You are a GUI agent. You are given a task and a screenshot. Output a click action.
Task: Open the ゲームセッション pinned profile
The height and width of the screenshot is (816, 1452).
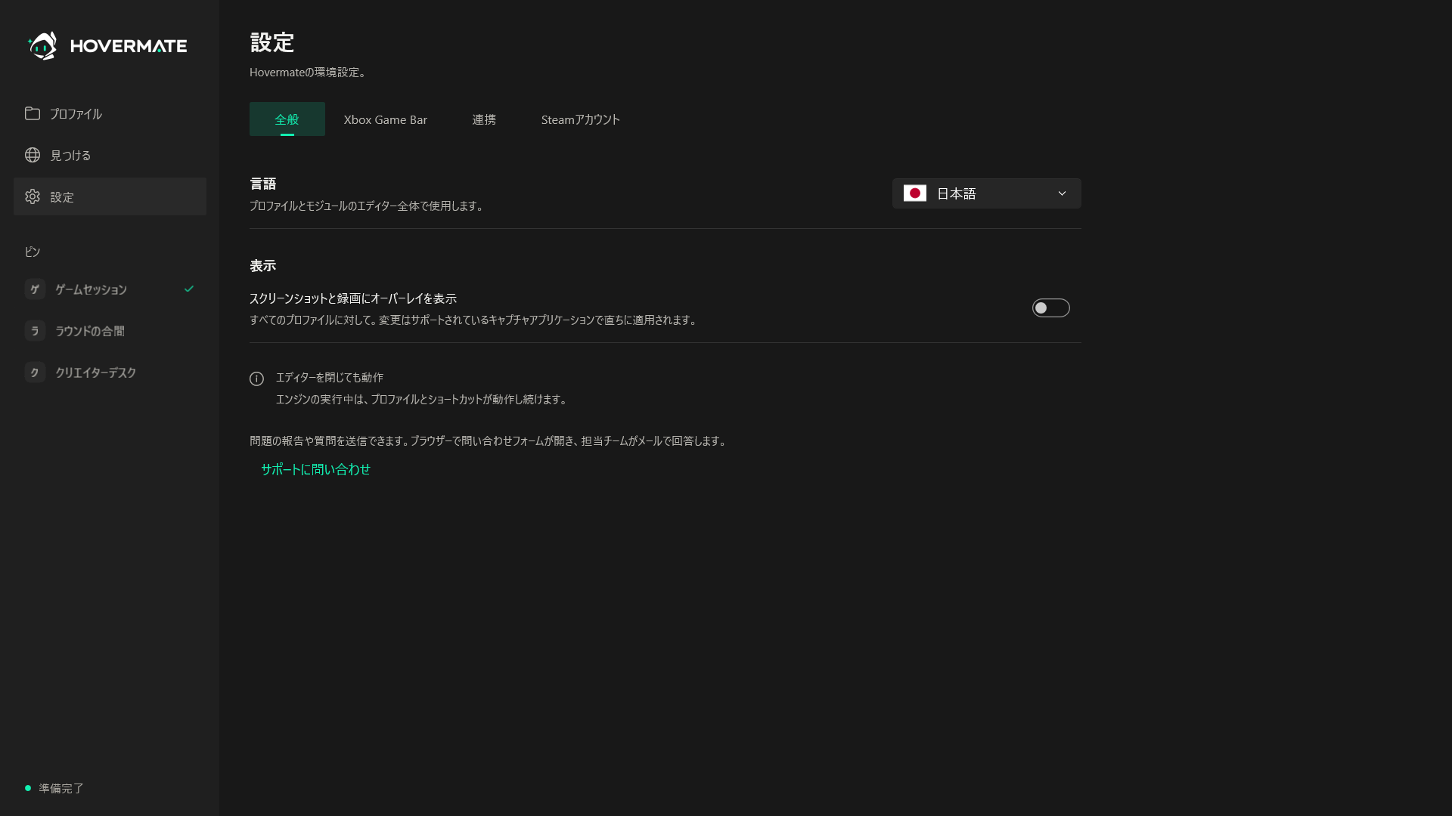point(110,289)
